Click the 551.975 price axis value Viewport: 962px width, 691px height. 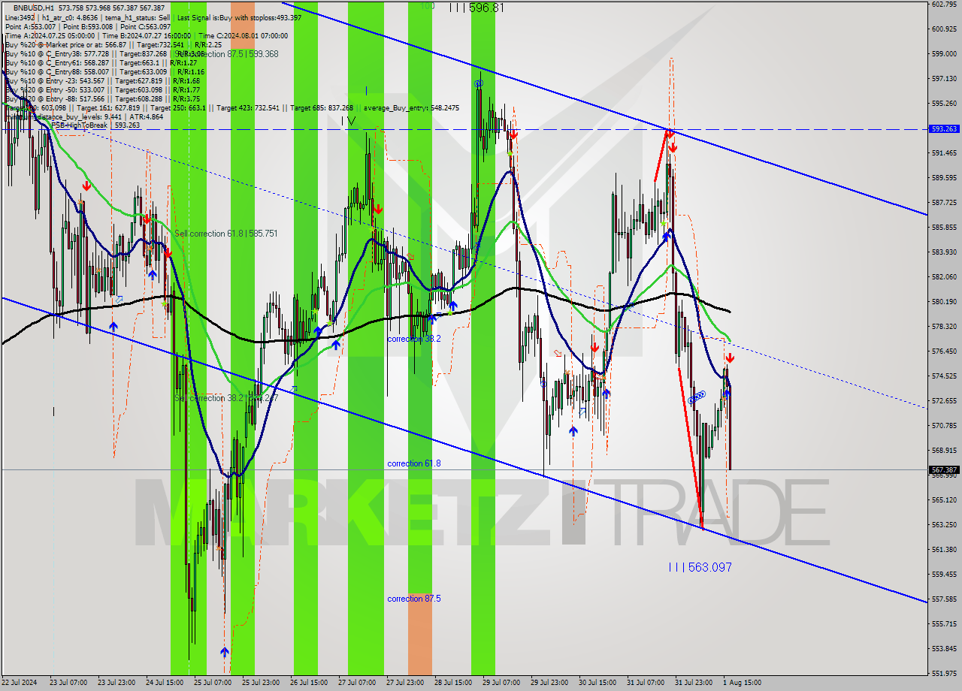[x=944, y=673]
